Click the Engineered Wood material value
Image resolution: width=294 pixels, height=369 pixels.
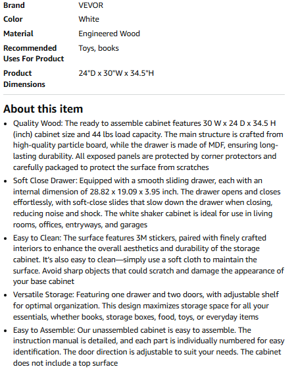coord(109,34)
